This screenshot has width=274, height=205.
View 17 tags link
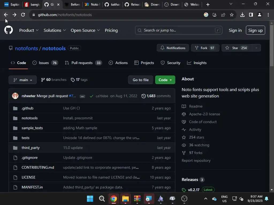79,80
